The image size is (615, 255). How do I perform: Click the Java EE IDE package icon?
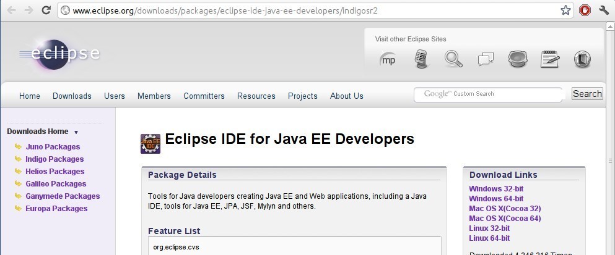tap(150, 143)
